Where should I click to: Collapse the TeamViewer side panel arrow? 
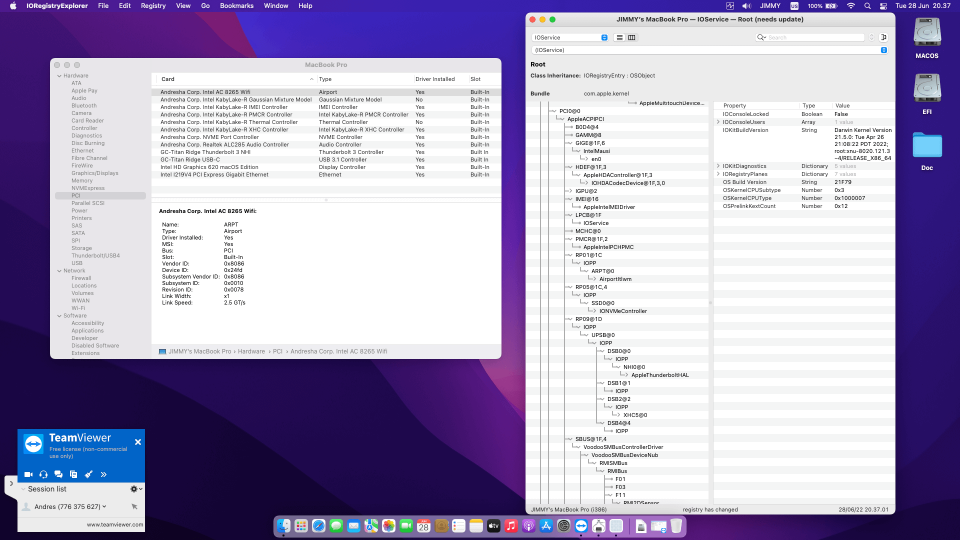(x=11, y=483)
